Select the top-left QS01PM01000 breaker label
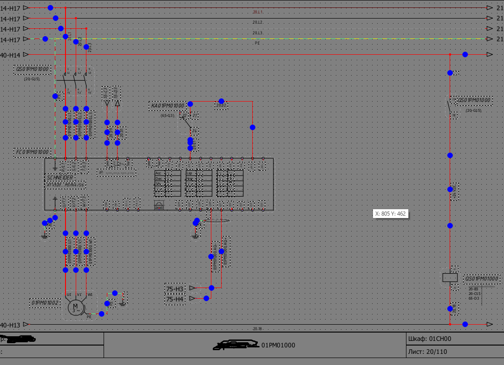Image resolution: width=504 pixels, height=365 pixels. 33,70
